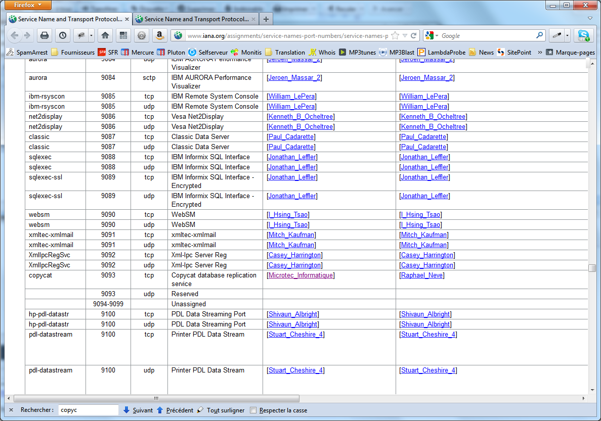Click the eyedropper toolbar icon
This screenshot has width=601, height=421.
tap(556, 35)
